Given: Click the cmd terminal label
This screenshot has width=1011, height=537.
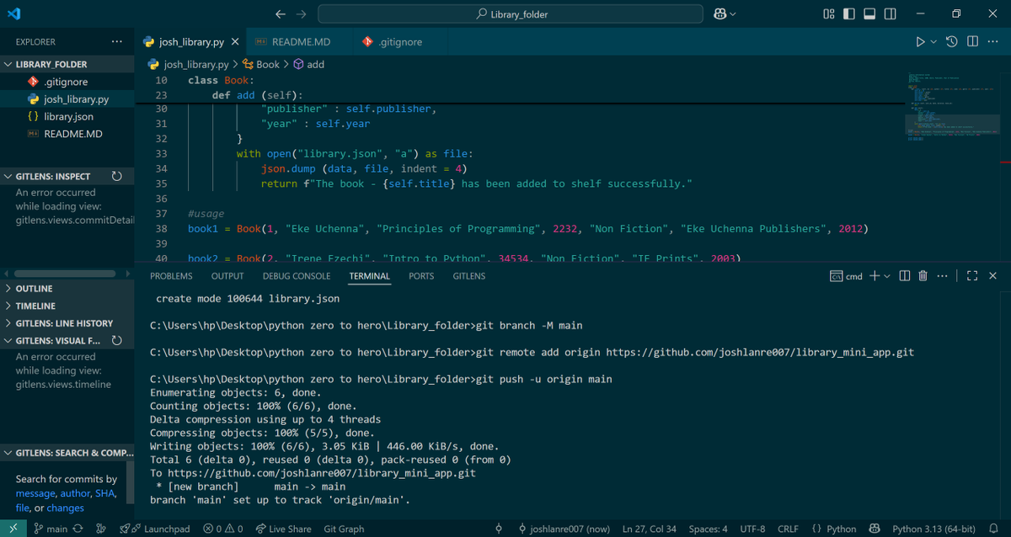Looking at the screenshot, I should 846,276.
